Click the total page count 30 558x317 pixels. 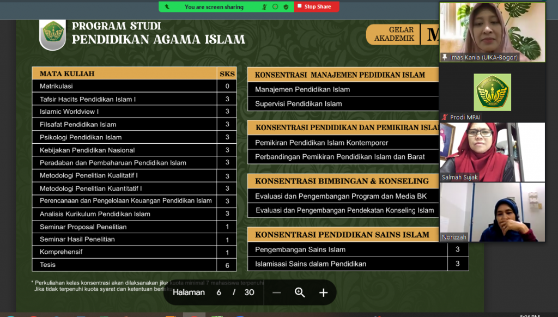[x=249, y=292]
